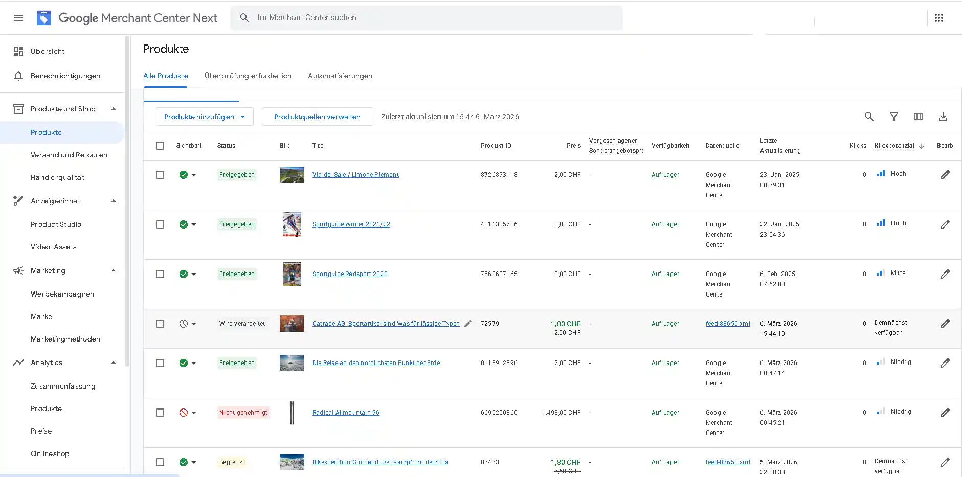Open the product filter funnel icon
The height and width of the screenshot is (477, 962).
click(893, 117)
